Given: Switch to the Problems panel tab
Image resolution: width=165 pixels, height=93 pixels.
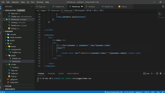Looking at the screenshot, I should pyautogui.click(x=51, y=73).
